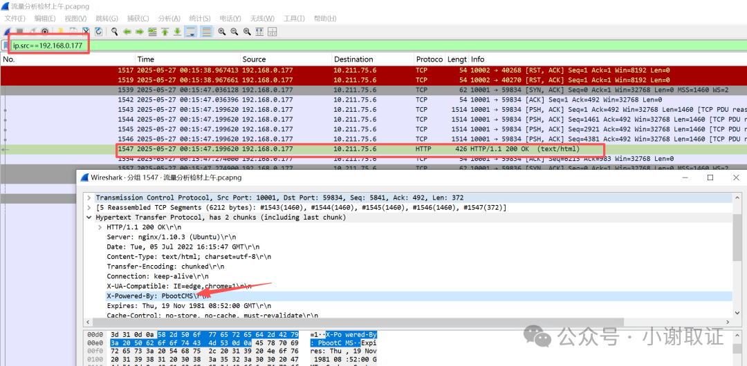This screenshot has width=747, height=366.
Task: Expand Transmission Control Protocol tree node
Action: pyautogui.click(x=89, y=198)
